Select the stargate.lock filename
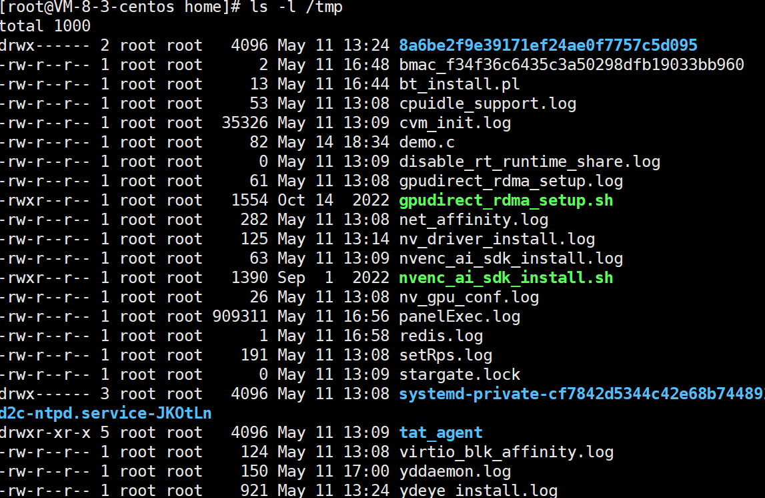Viewport: 765px width, 498px height. [x=459, y=375]
